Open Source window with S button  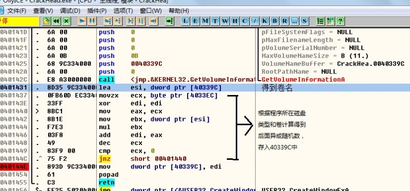304,21
